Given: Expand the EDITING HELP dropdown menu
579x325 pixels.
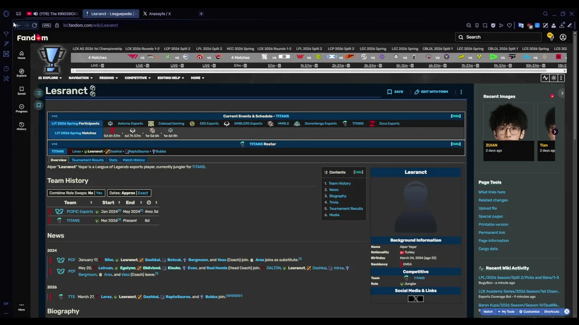Looking at the screenshot, I should [x=171, y=78].
